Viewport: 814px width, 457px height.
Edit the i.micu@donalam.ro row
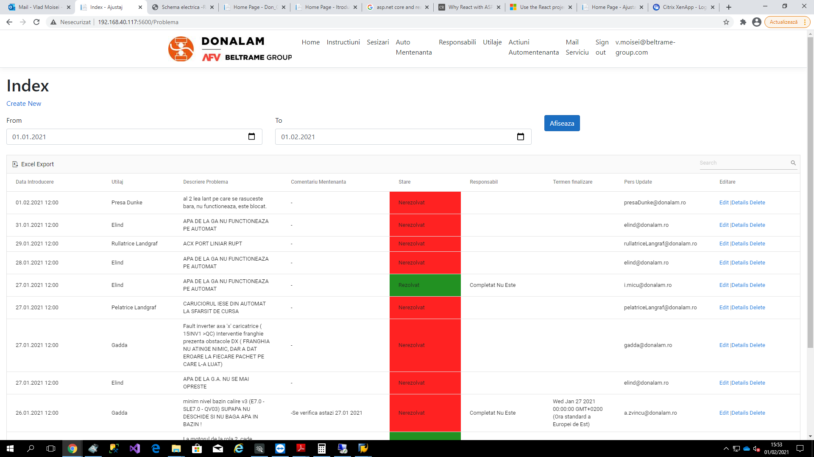(x=724, y=285)
